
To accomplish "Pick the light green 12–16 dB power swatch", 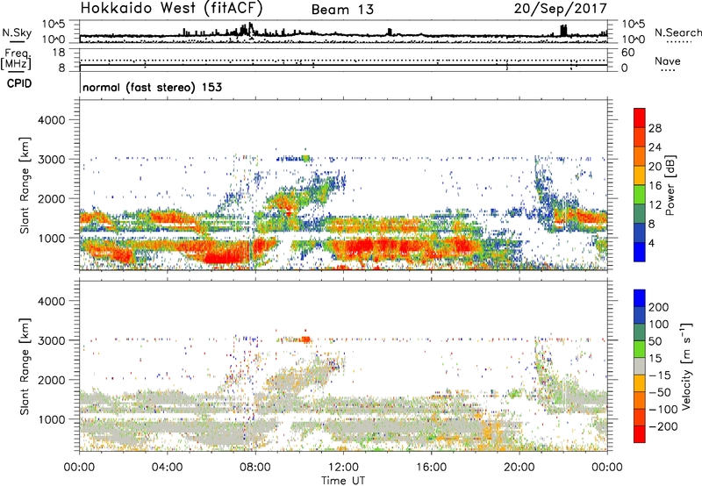I will tap(640, 195).
